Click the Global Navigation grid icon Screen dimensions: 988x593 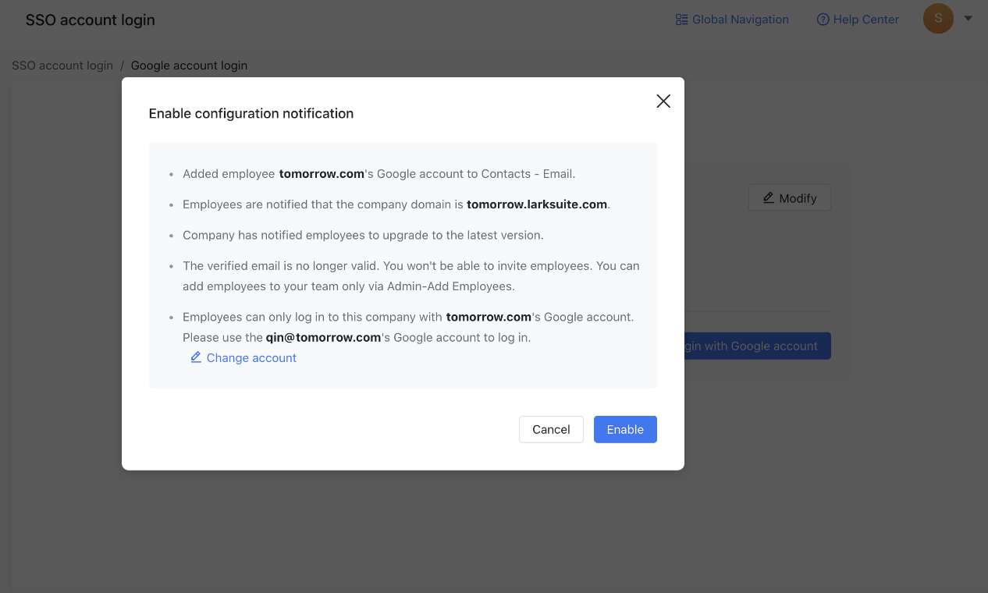point(681,19)
